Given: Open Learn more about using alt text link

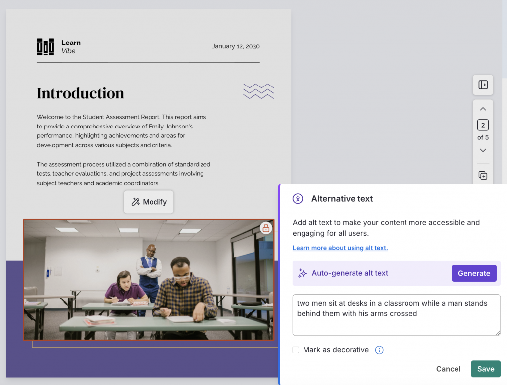Looking at the screenshot, I should [340, 248].
